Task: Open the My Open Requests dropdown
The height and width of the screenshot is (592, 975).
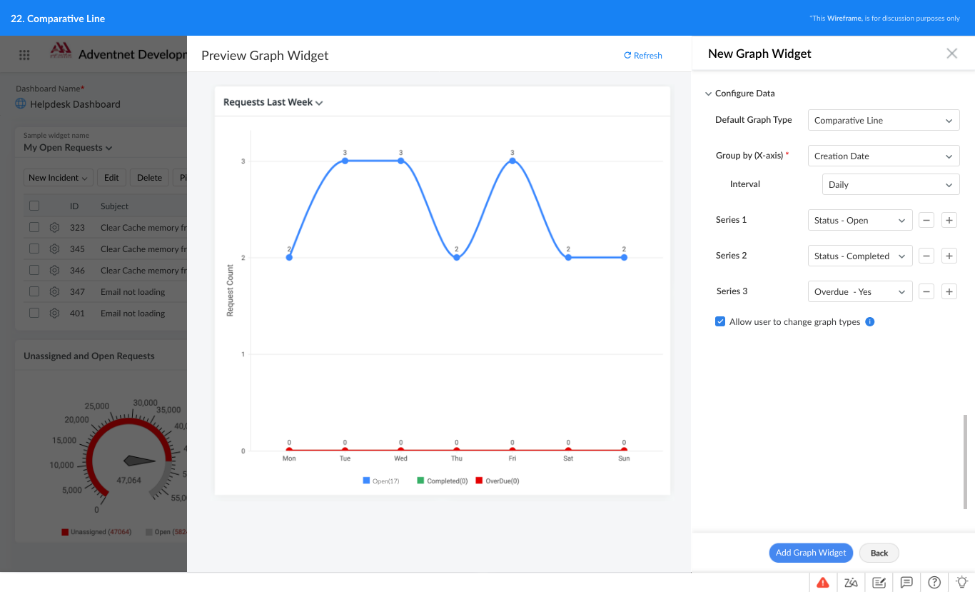Action: (x=68, y=148)
